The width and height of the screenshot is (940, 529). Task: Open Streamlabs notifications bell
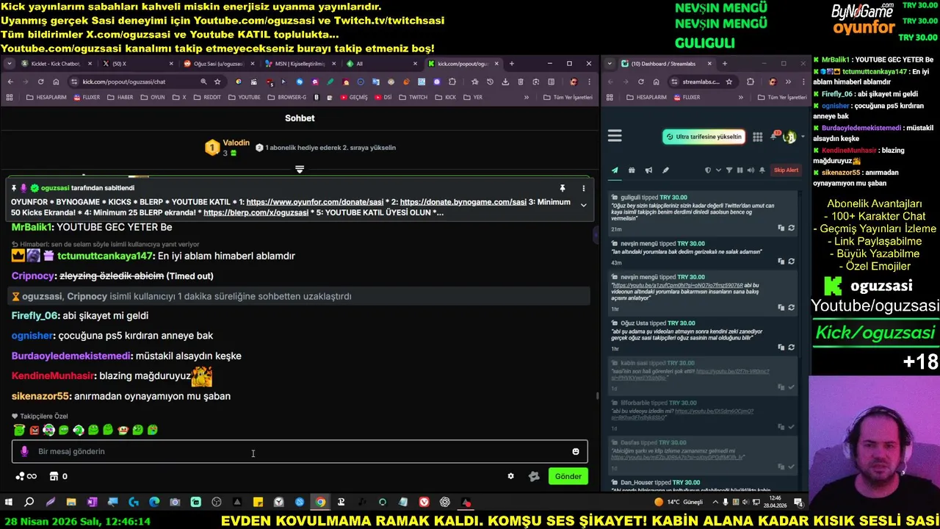[773, 137]
